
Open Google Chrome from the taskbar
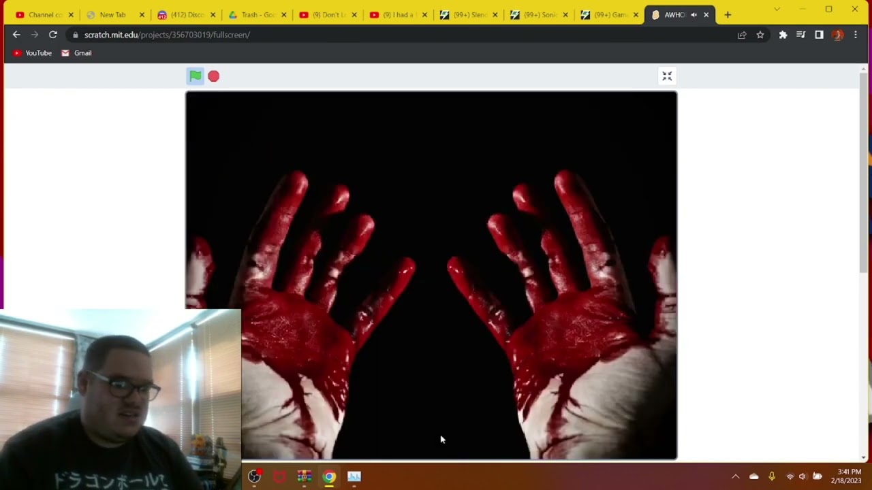click(x=329, y=476)
